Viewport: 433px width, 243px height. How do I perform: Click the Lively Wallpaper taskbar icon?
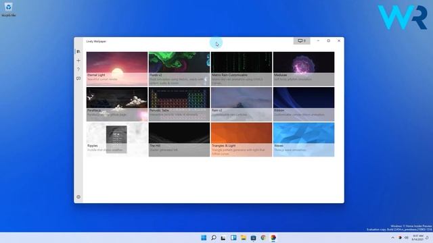273,238
